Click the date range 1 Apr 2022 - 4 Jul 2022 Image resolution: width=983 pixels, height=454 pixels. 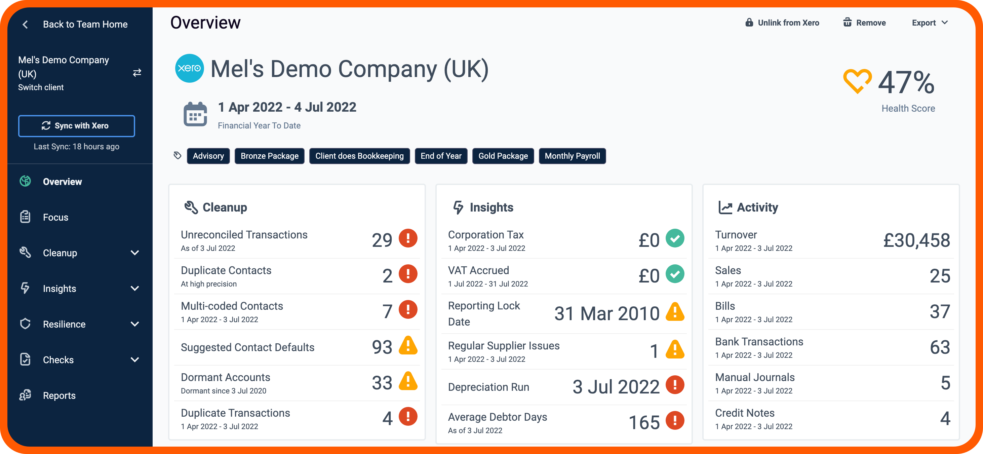287,107
